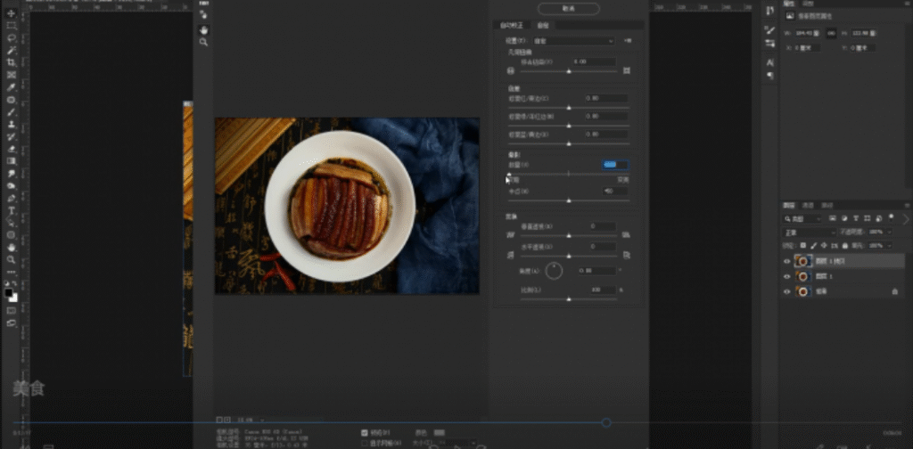
Task: Open the layer fill dropdown arrow
Action: [x=890, y=246]
